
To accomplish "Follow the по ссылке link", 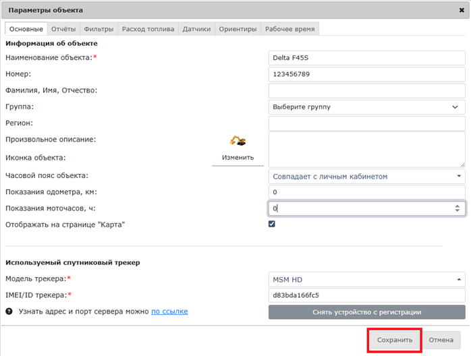I will (x=169, y=311).
